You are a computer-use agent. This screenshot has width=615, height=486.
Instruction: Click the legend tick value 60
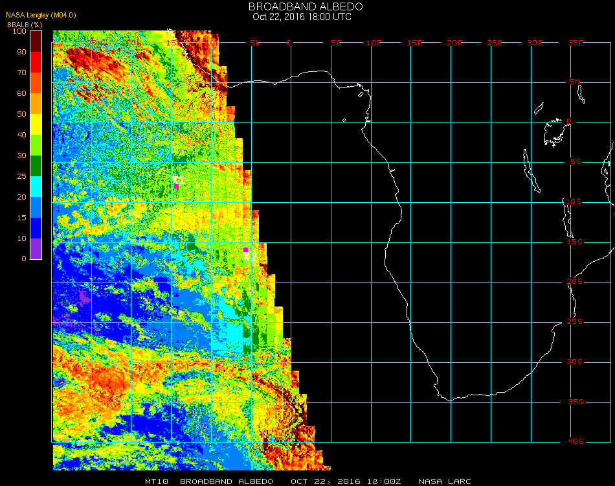pyautogui.click(x=21, y=93)
